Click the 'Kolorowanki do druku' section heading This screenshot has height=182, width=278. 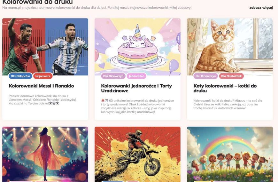click(37, 2)
